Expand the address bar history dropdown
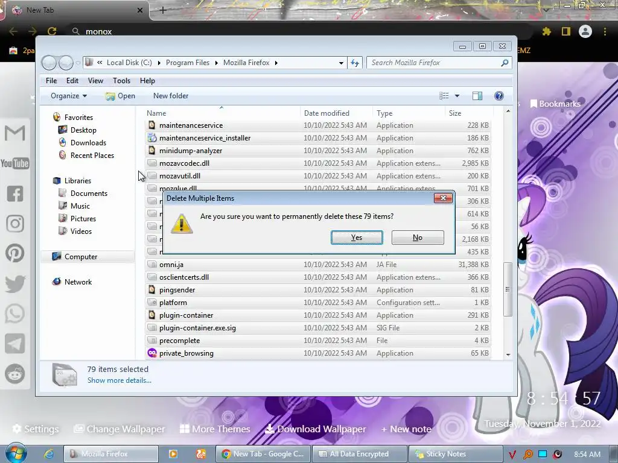The height and width of the screenshot is (463, 618). coord(341,63)
